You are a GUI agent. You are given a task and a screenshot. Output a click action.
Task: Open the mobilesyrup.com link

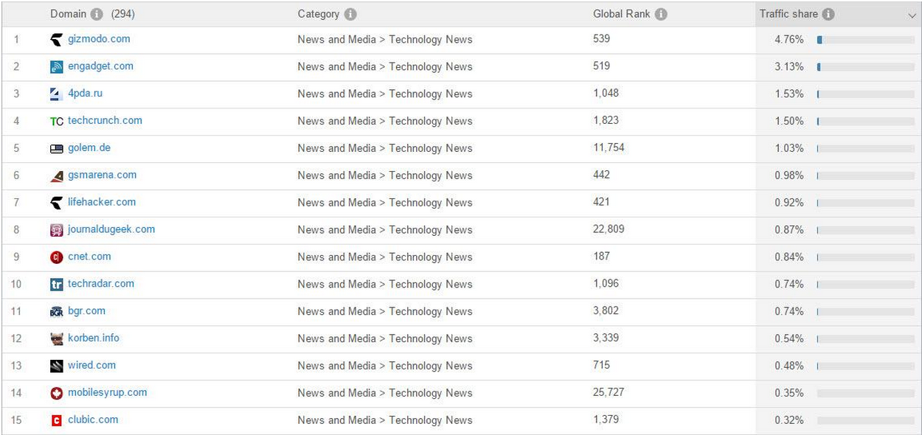(107, 392)
